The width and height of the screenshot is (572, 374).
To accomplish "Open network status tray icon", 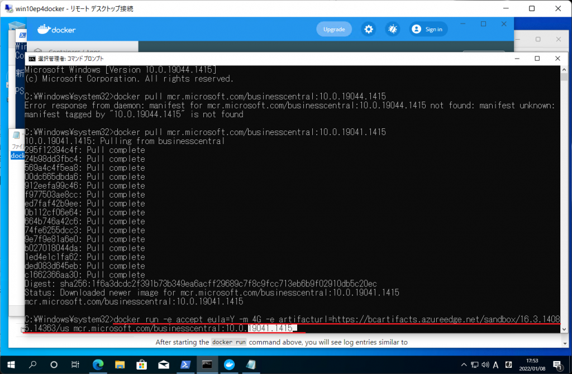I will [x=475, y=365].
